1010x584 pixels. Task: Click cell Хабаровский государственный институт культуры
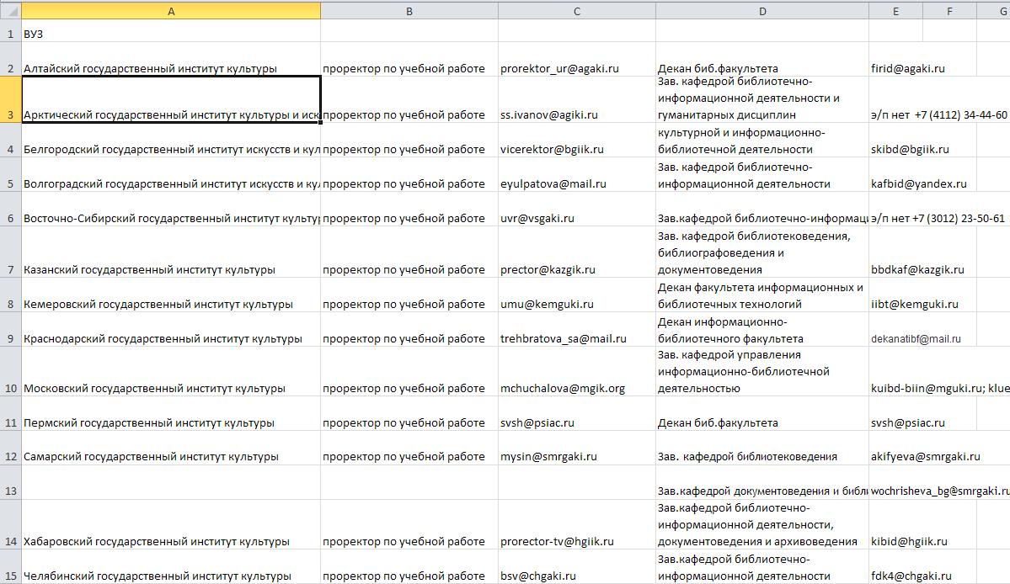pyautogui.click(x=171, y=524)
